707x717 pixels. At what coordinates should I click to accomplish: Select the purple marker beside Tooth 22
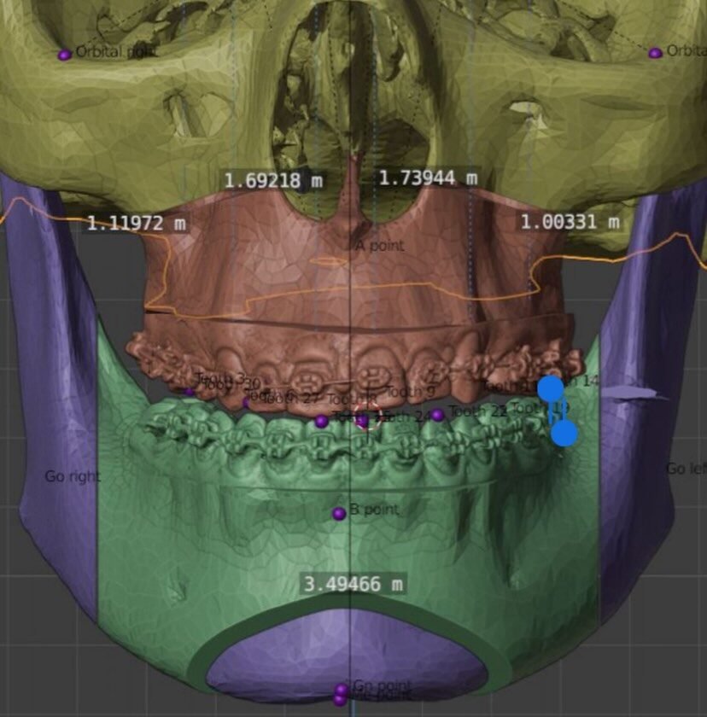pos(438,415)
